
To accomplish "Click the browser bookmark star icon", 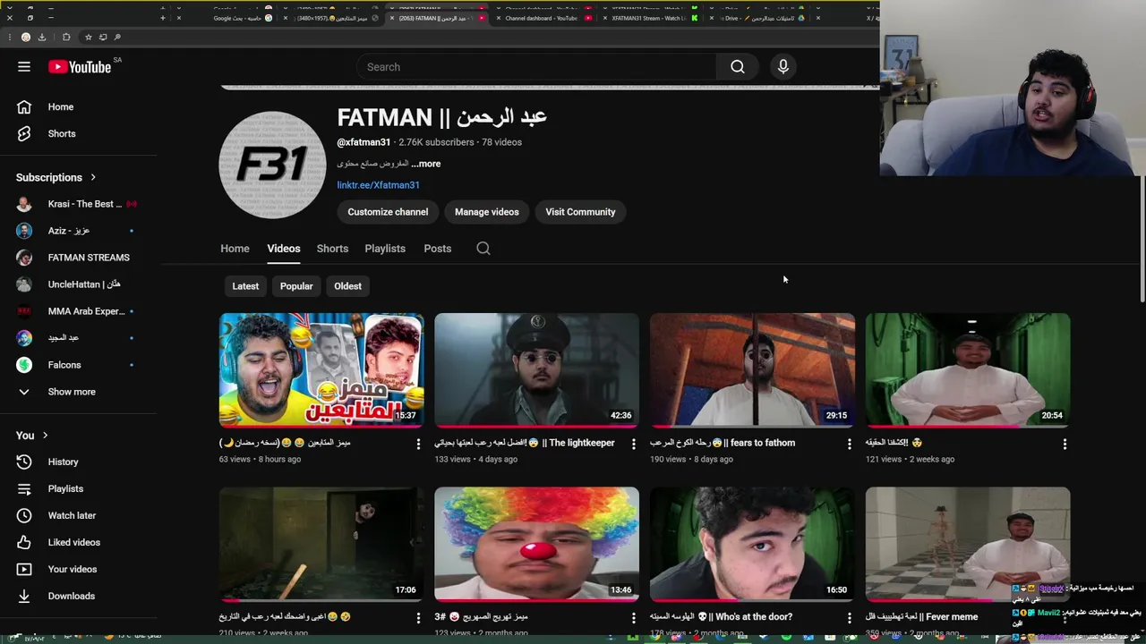I will point(88,37).
